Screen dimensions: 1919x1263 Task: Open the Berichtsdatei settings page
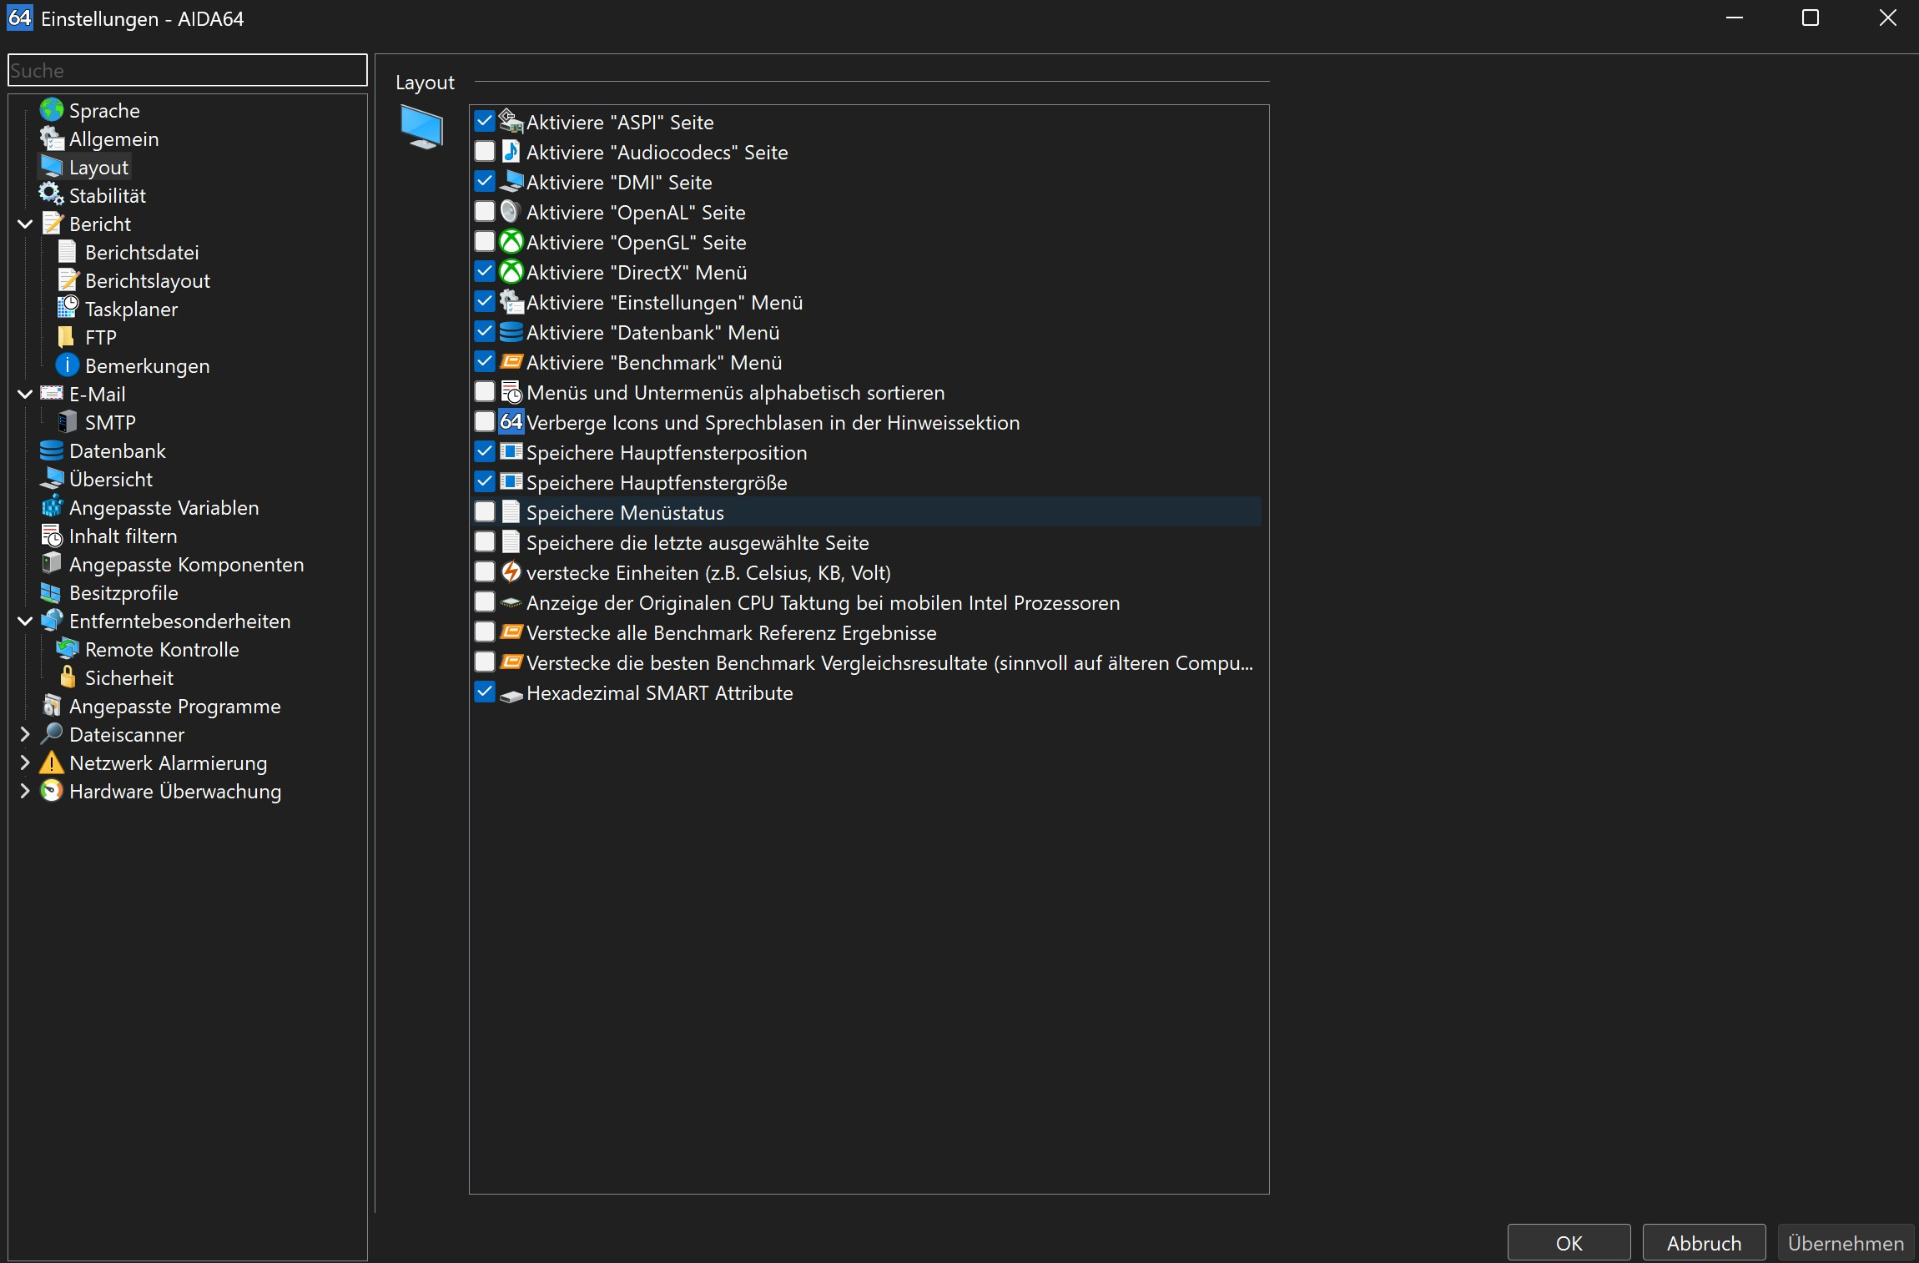(142, 252)
